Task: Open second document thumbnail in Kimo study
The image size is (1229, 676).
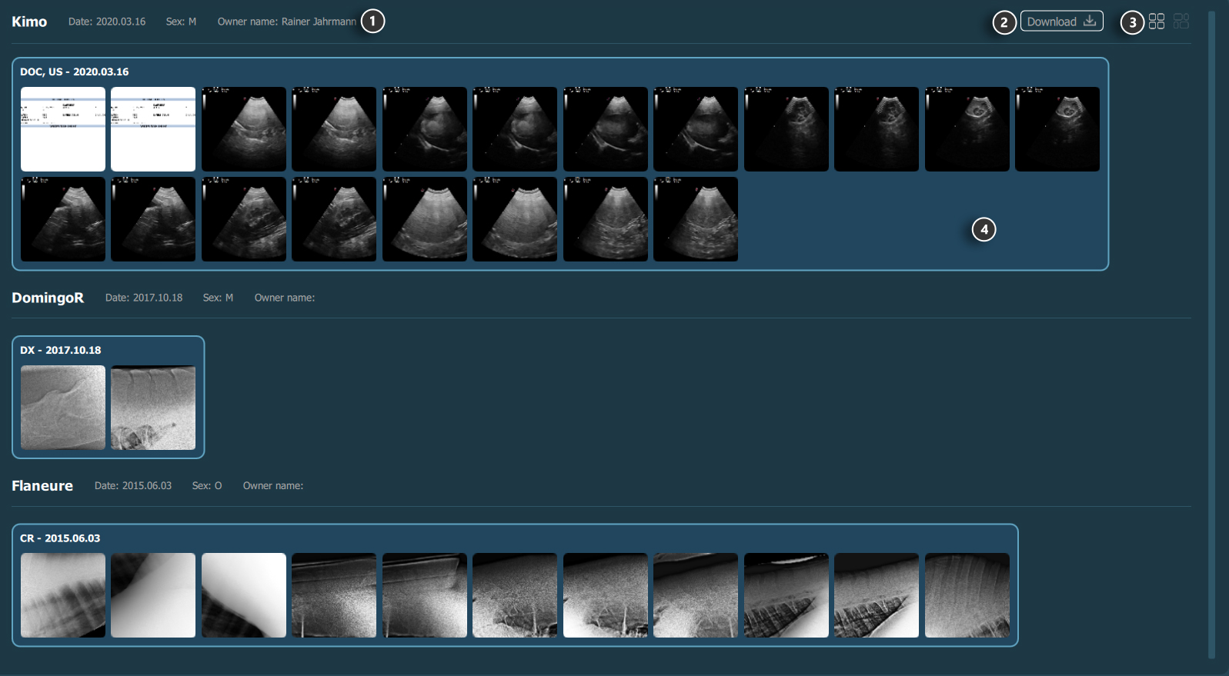Action: tap(153, 129)
